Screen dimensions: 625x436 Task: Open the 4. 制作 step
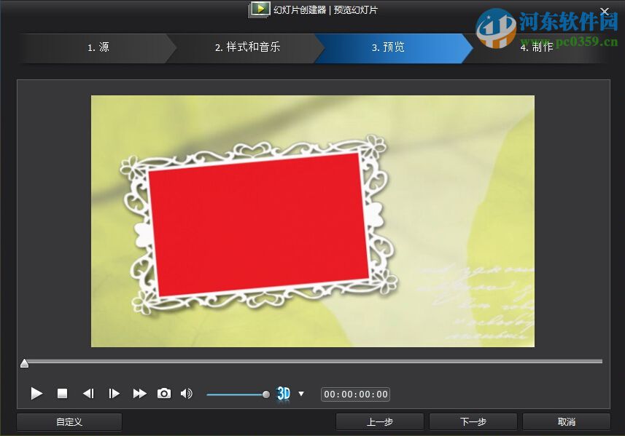point(537,47)
